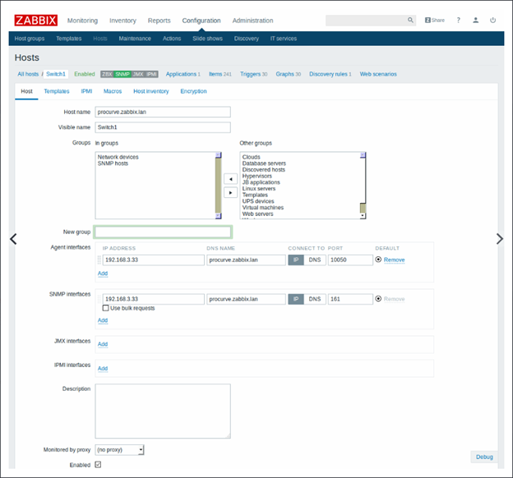
Task: Open Items 241 link
Action: coord(220,74)
